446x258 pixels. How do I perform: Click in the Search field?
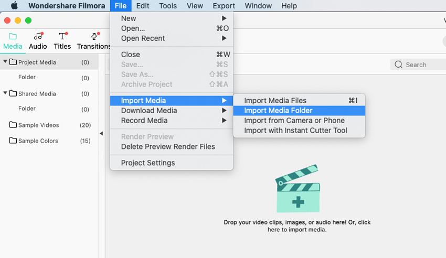coord(418,64)
